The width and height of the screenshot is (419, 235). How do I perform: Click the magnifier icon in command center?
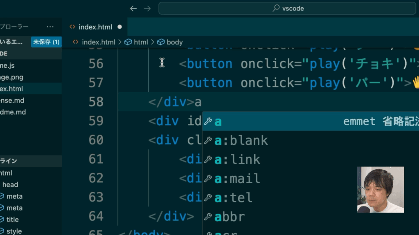pyautogui.click(x=276, y=9)
